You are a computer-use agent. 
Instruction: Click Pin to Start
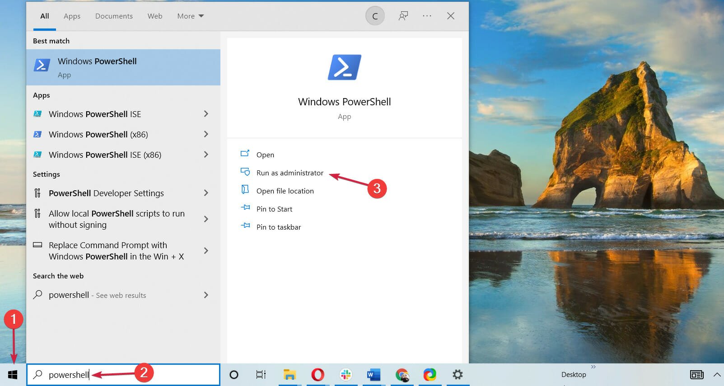click(274, 209)
